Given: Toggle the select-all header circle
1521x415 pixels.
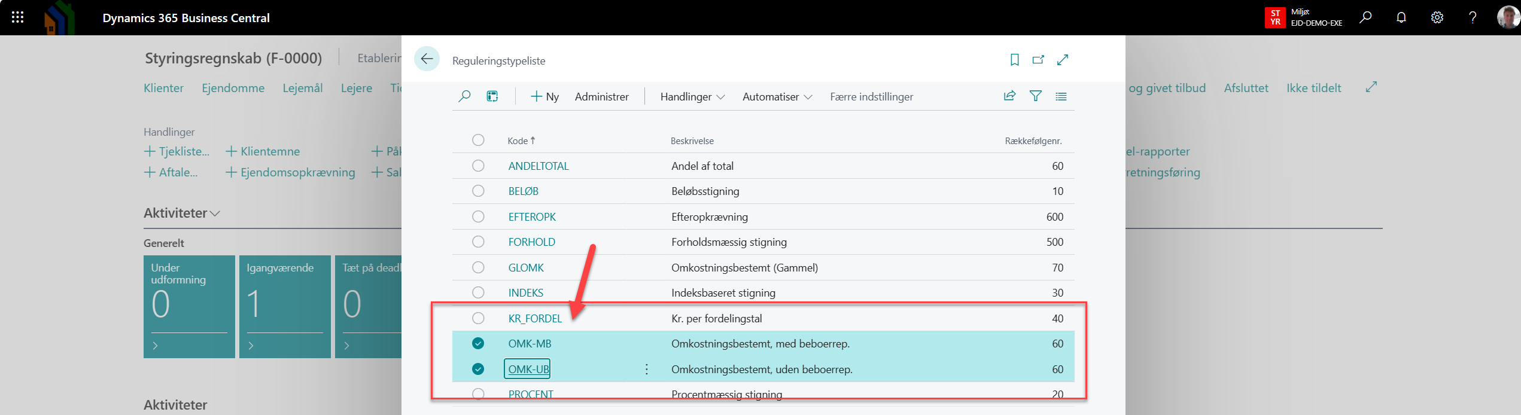Looking at the screenshot, I should (x=478, y=140).
